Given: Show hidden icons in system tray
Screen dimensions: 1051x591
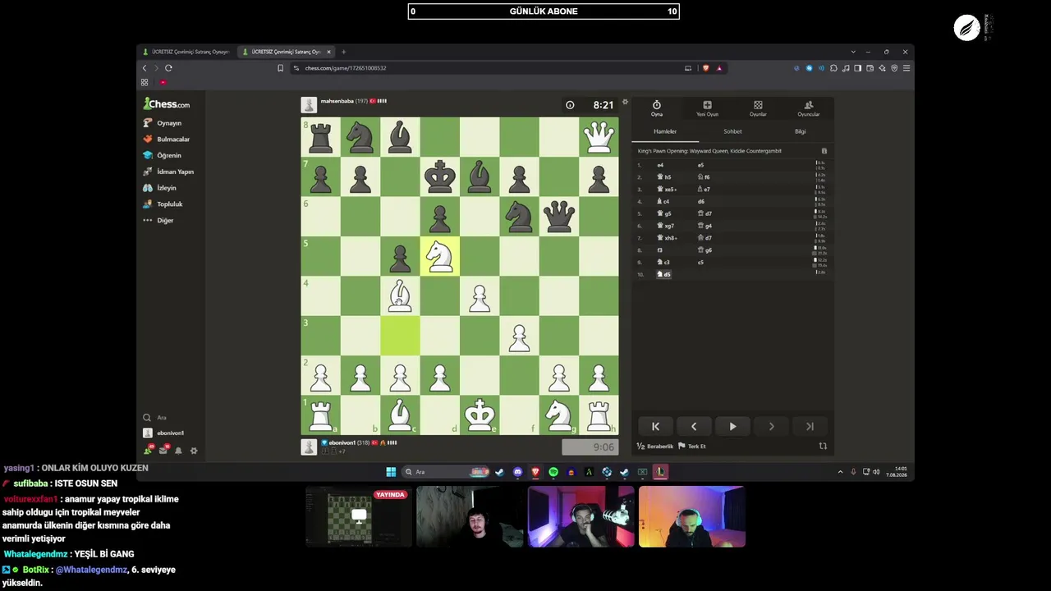Looking at the screenshot, I should pyautogui.click(x=840, y=472).
